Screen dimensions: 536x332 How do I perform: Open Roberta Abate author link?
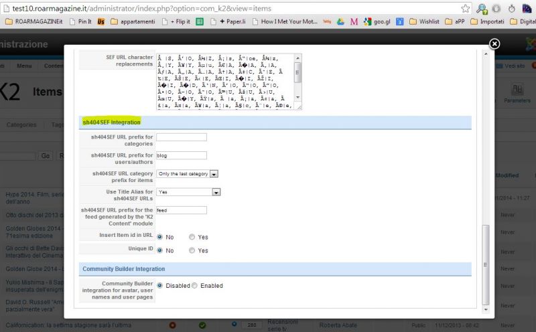pyautogui.click(x=338, y=325)
